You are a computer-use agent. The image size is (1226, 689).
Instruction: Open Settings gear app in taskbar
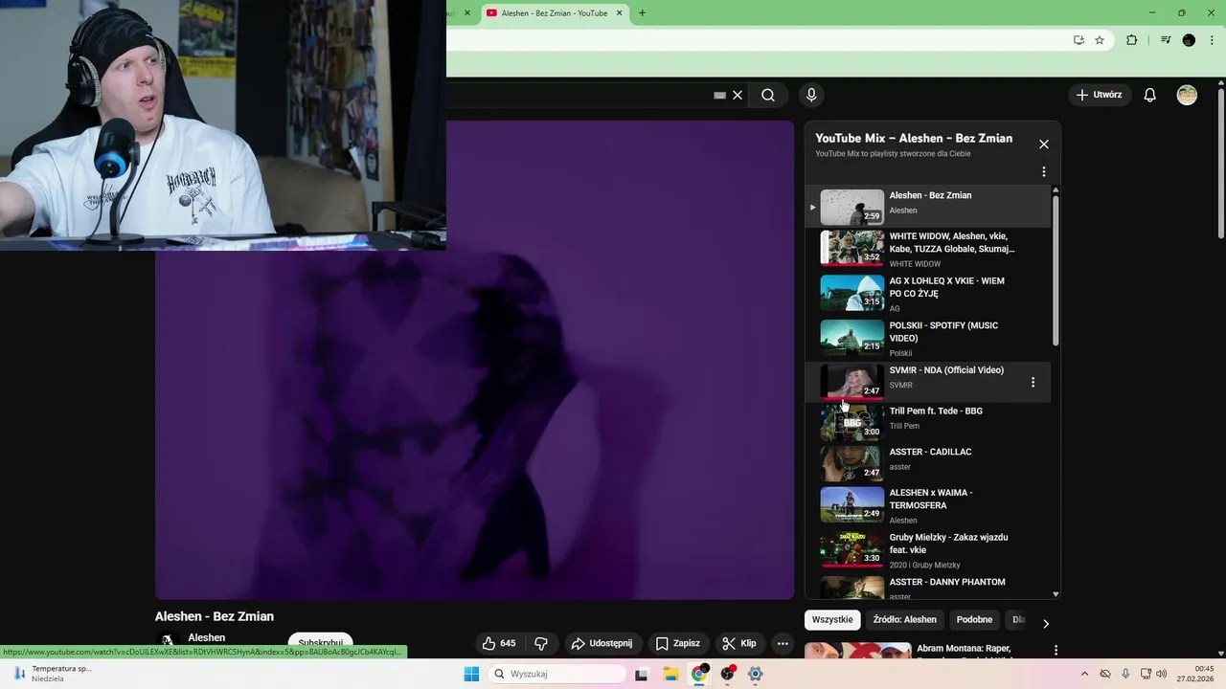(x=756, y=674)
